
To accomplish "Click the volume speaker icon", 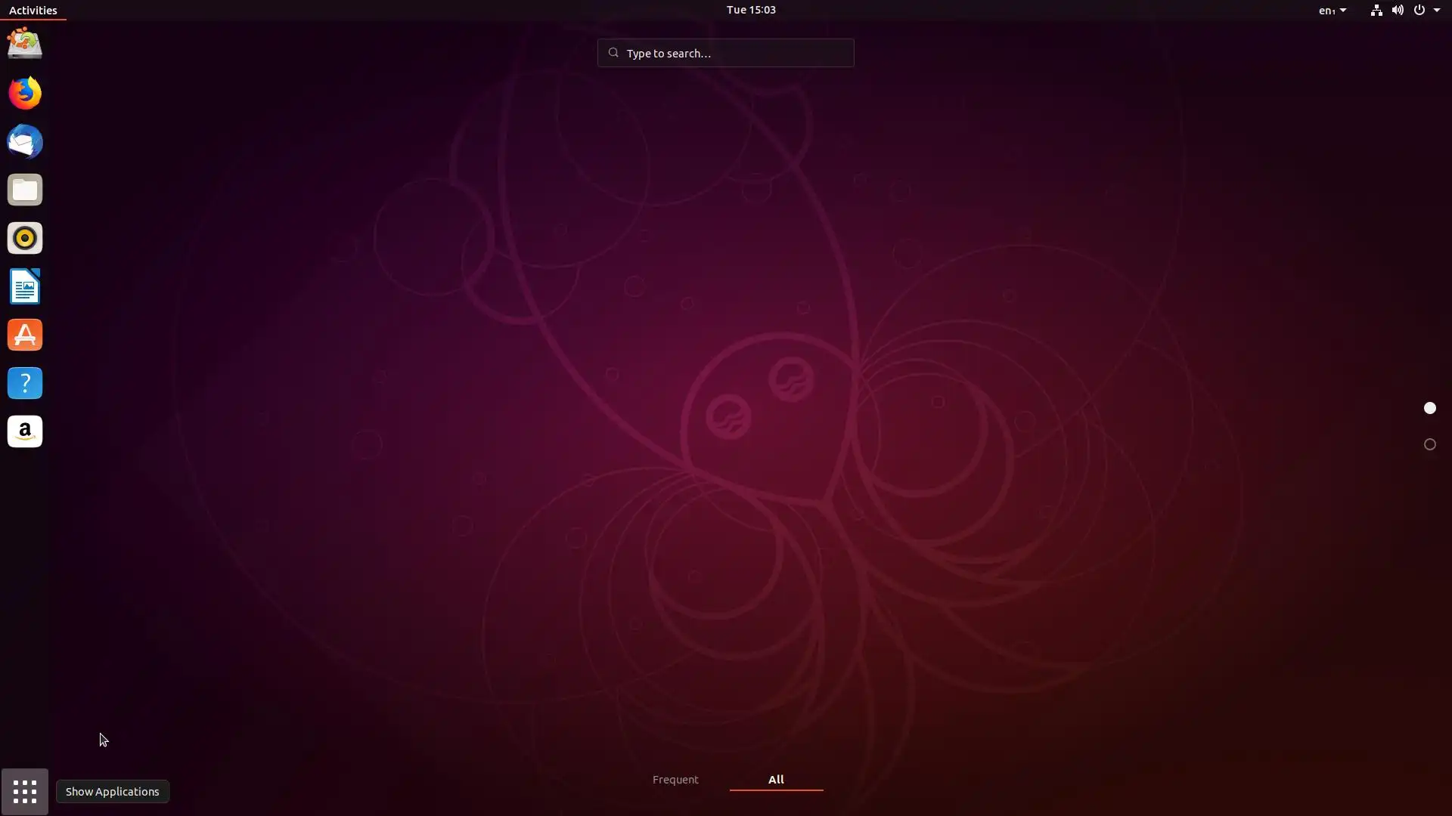I will click(1398, 11).
